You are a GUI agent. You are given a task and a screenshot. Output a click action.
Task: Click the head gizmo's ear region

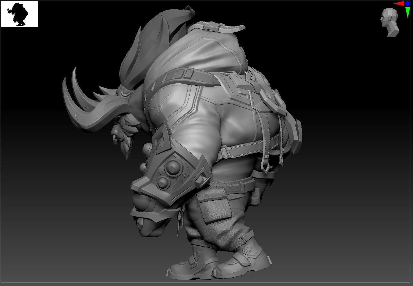click(x=390, y=18)
